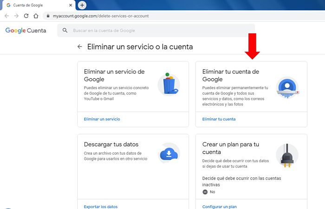325x209 pixels.
Task: Open the browser home button
Action: [36, 16]
